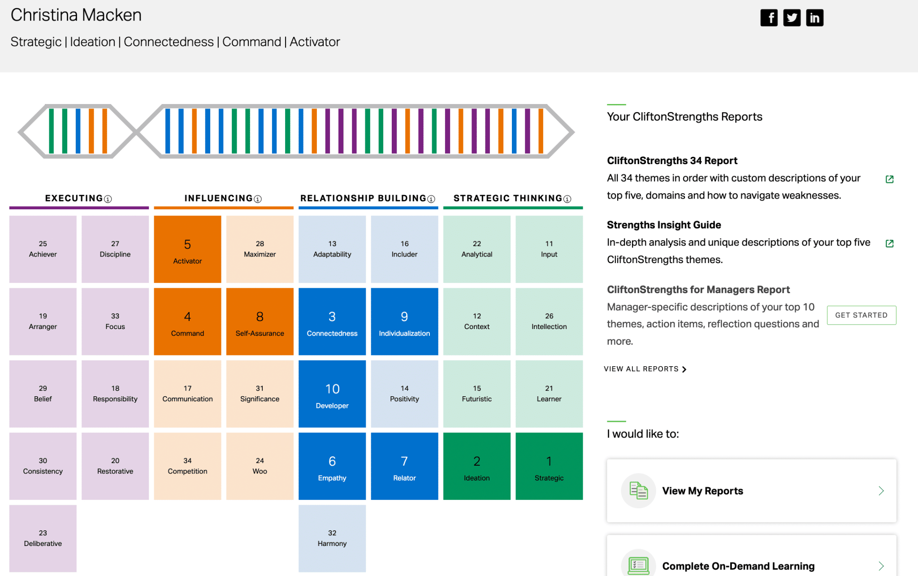Click the Maximizer theme tile
Viewport: 918px width, 576px height.
(x=260, y=249)
